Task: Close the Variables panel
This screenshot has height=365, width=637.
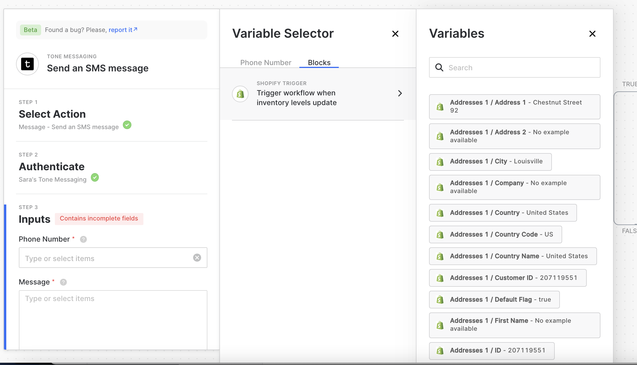Action: 592,34
